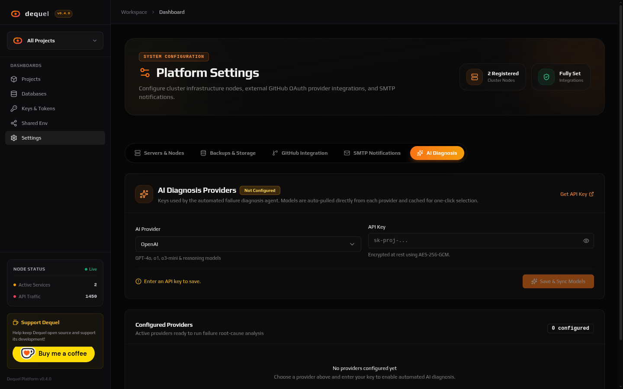This screenshot has width=623, height=389.
Task: Click the 2 Registered cluster nodes icon
Action: [475, 77]
